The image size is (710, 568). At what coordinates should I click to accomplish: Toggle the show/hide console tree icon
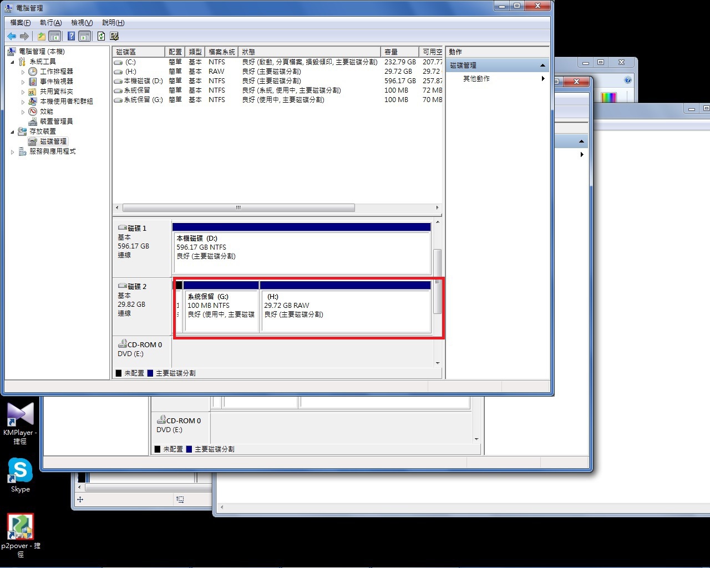pyautogui.click(x=55, y=37)
